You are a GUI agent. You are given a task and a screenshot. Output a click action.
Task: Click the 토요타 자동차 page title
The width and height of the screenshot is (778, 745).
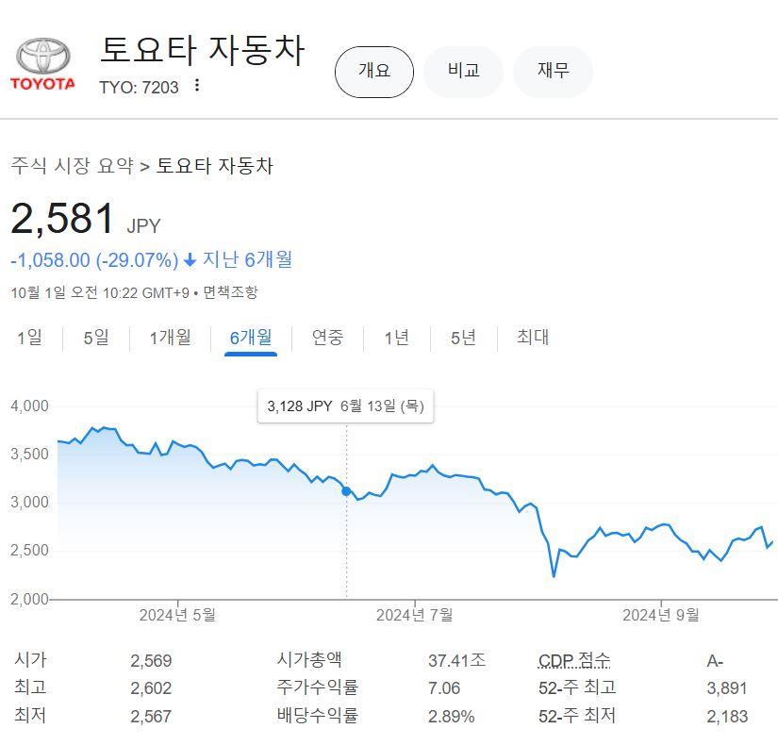pyautogui.click(x=203, y=50)
